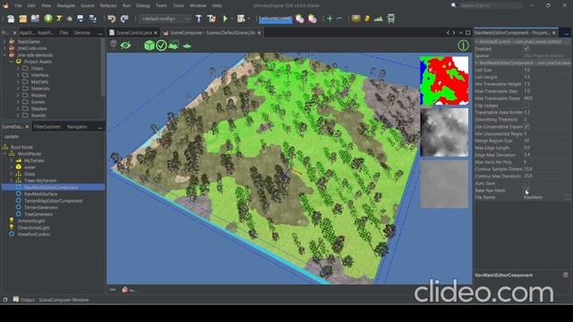Collapse the WorldNode tree node
The image size is (573, 322).
5,154
